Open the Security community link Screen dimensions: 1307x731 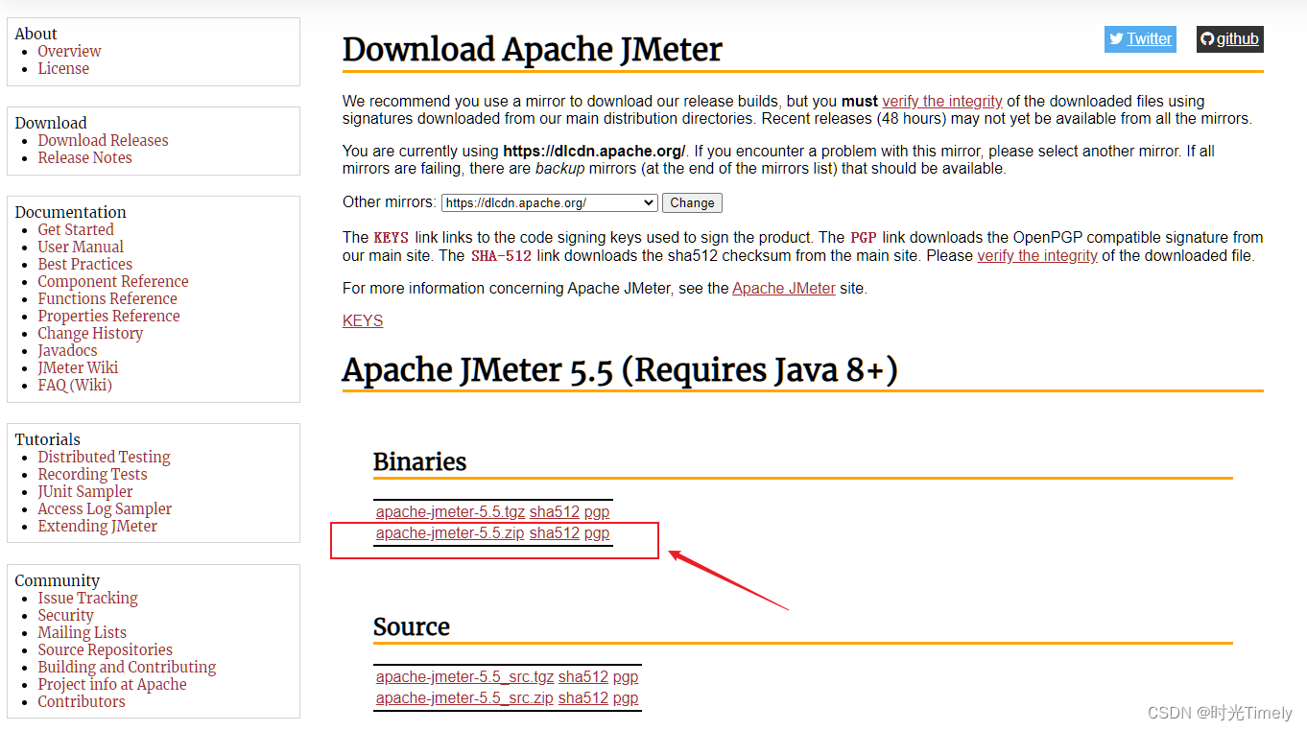(x=65, y=615)
